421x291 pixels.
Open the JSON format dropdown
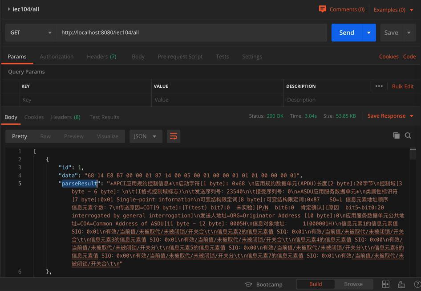click(145, 136)
